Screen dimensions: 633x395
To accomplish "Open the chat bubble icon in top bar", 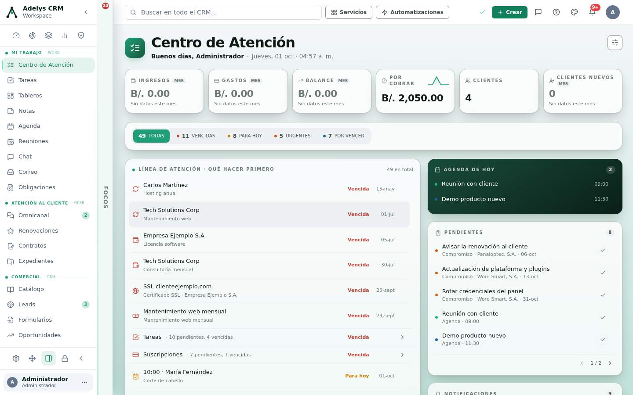I will point(538,12).
